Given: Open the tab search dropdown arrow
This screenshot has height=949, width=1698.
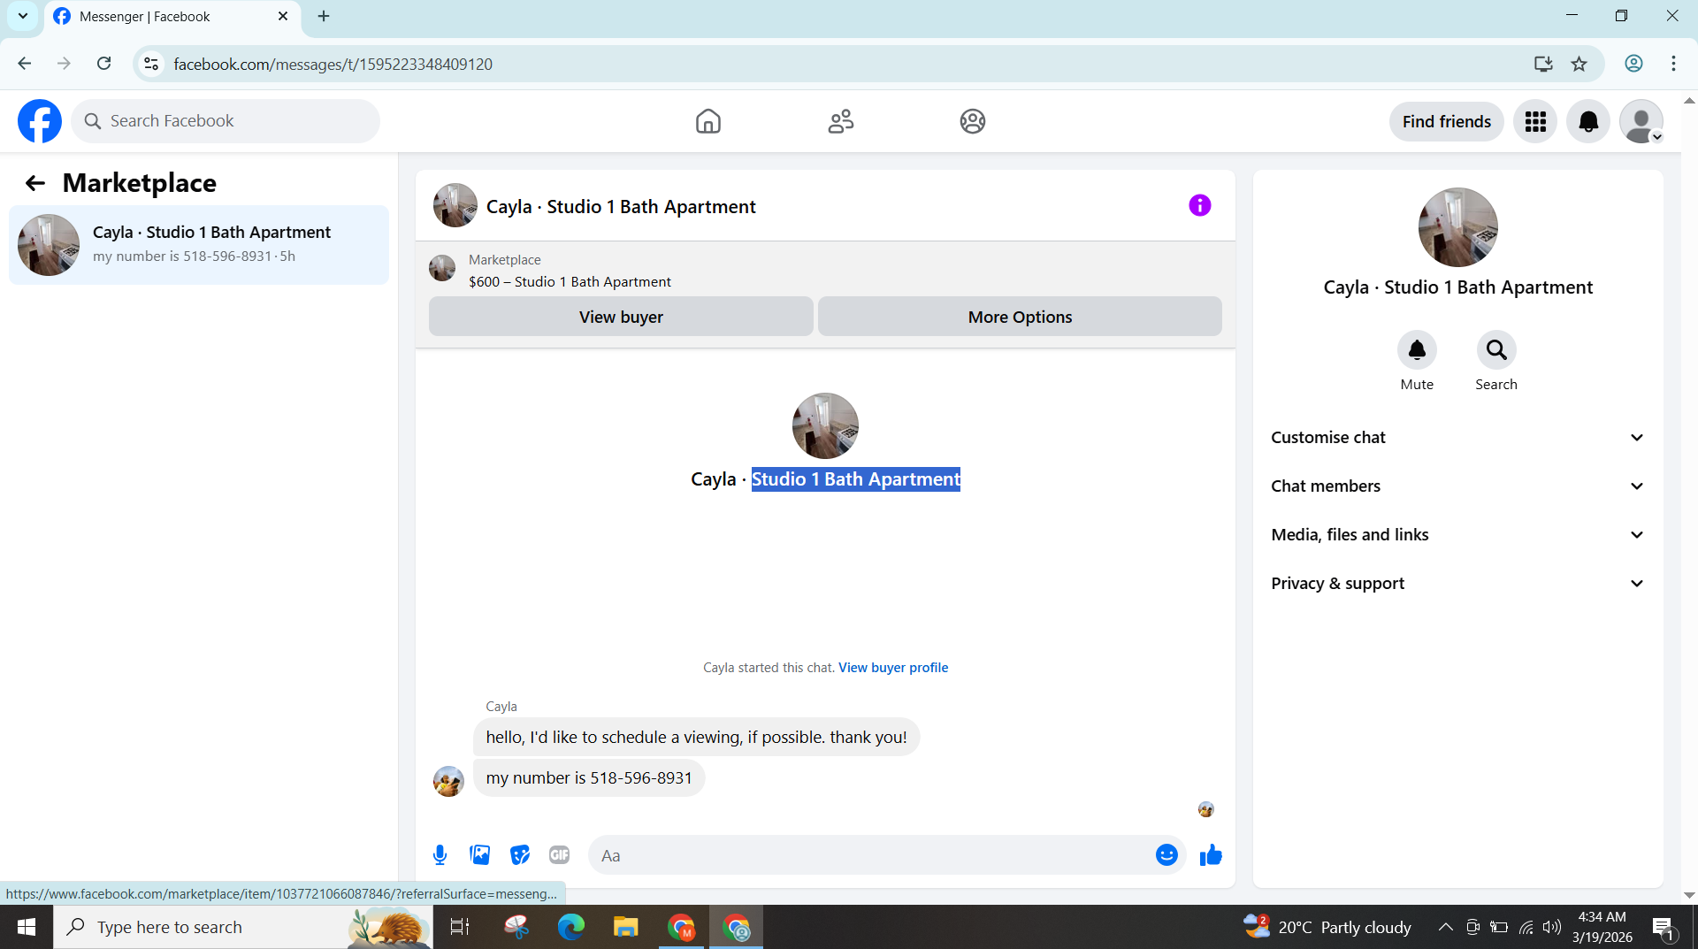Looking at the screenshot, I should [23, 16].
